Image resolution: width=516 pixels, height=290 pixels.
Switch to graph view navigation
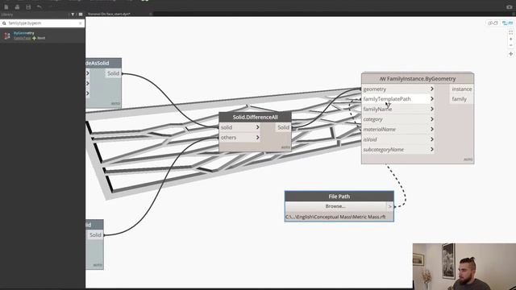pos(507,23)
